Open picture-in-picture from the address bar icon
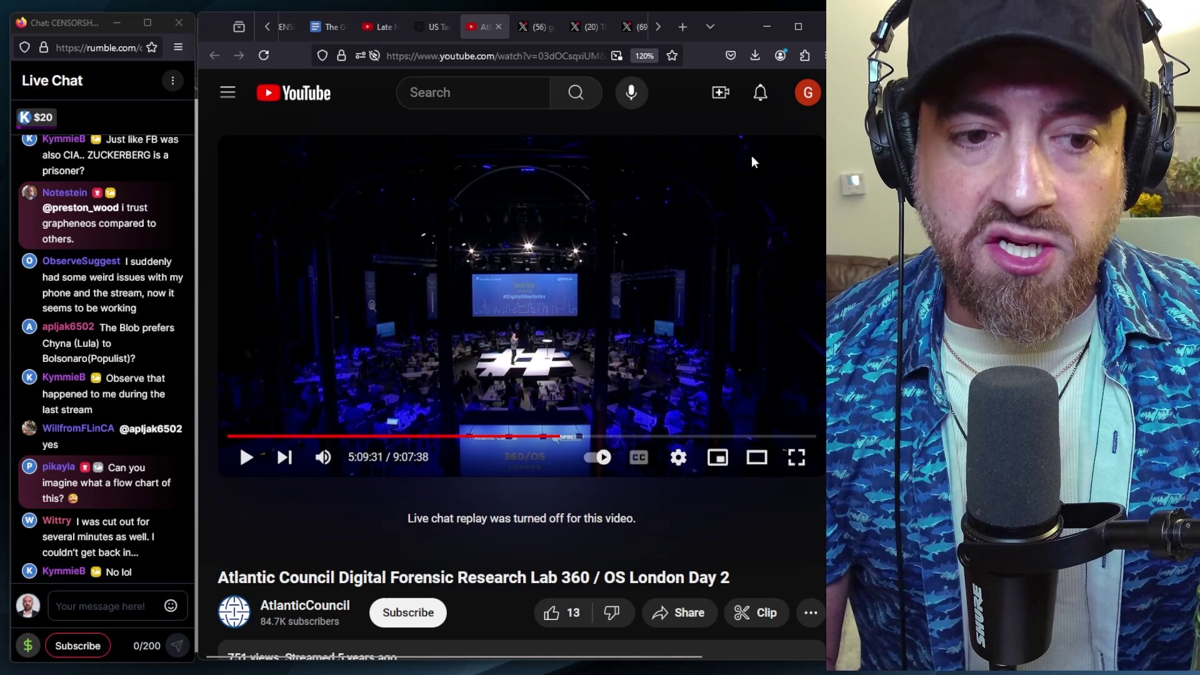1200x675 pixels. tap(617, 56)
